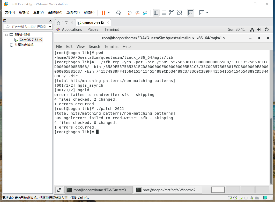This screenshot has width=275, height=202.
Task: Click the line '4 files checked, 2 changed.'
Action: tap(86, 99)
